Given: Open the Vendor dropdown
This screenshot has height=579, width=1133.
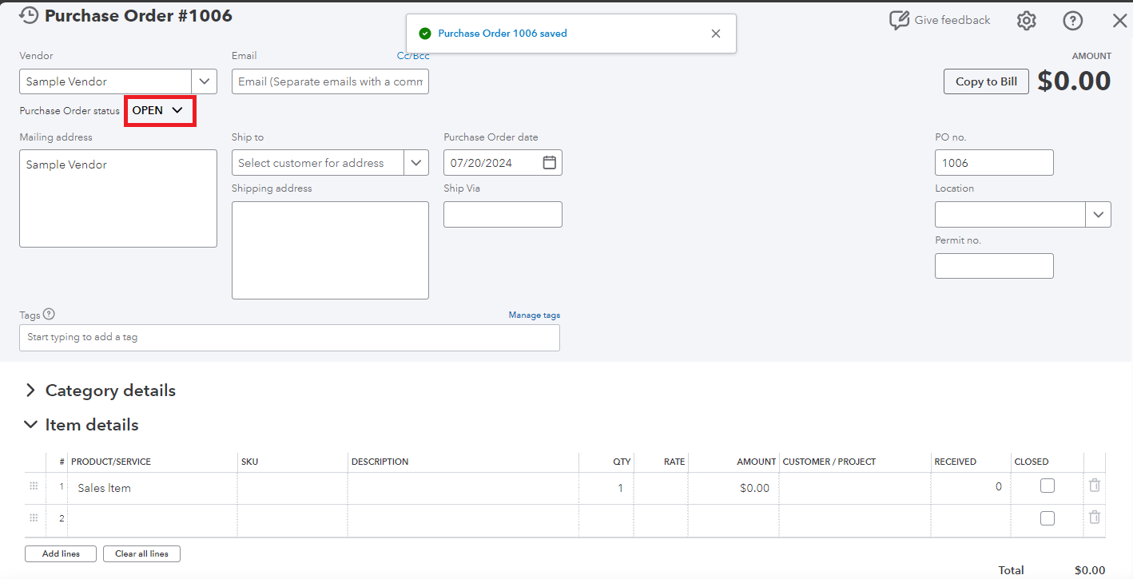Looking at the screenshot, I should (205, 81).
